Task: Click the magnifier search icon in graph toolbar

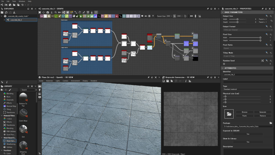Action: click(x=56, y=12)
